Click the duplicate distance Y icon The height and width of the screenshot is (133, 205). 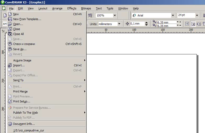click(154, 25)
